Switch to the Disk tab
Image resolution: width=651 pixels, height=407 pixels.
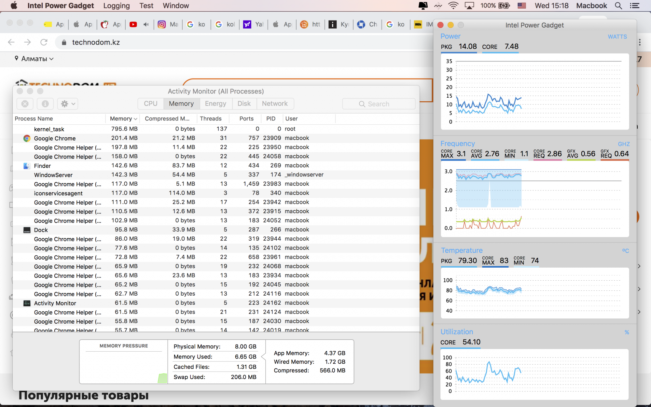click(244, 104)
